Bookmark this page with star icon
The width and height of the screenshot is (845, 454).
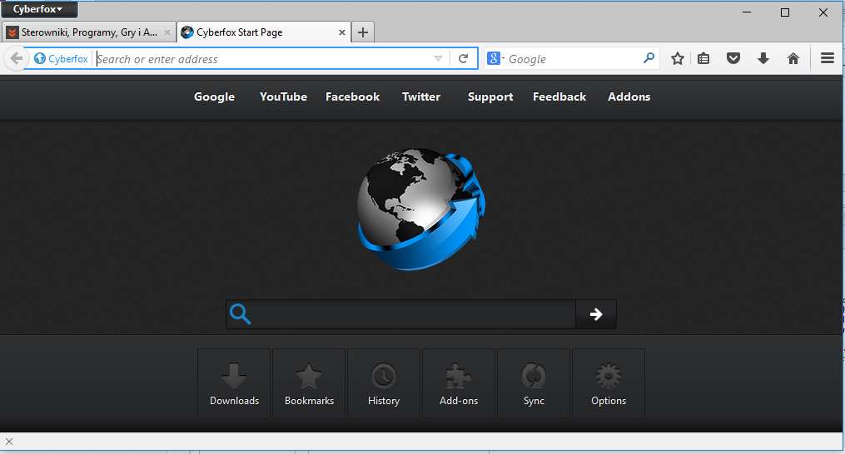678,58
